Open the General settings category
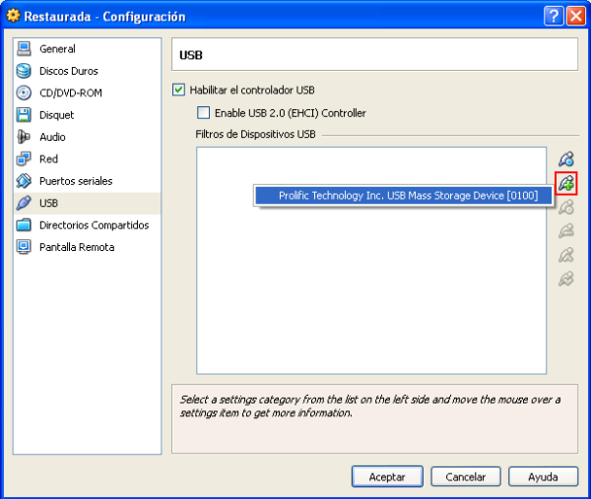This screenshot has width=591, height=499. point(57,49)
